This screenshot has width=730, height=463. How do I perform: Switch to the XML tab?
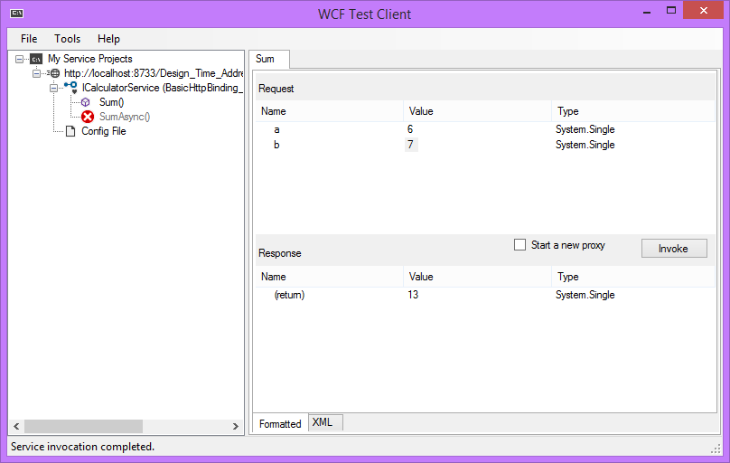[x=323, y=422]
